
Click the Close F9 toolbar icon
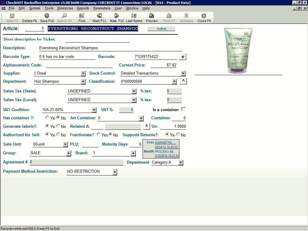pos(204,16)
